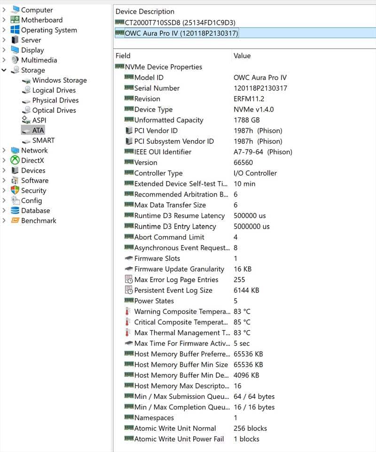Click the Benchmark icon in sidebar
This screenshot has height=452, width=376.
pos(15,221)
